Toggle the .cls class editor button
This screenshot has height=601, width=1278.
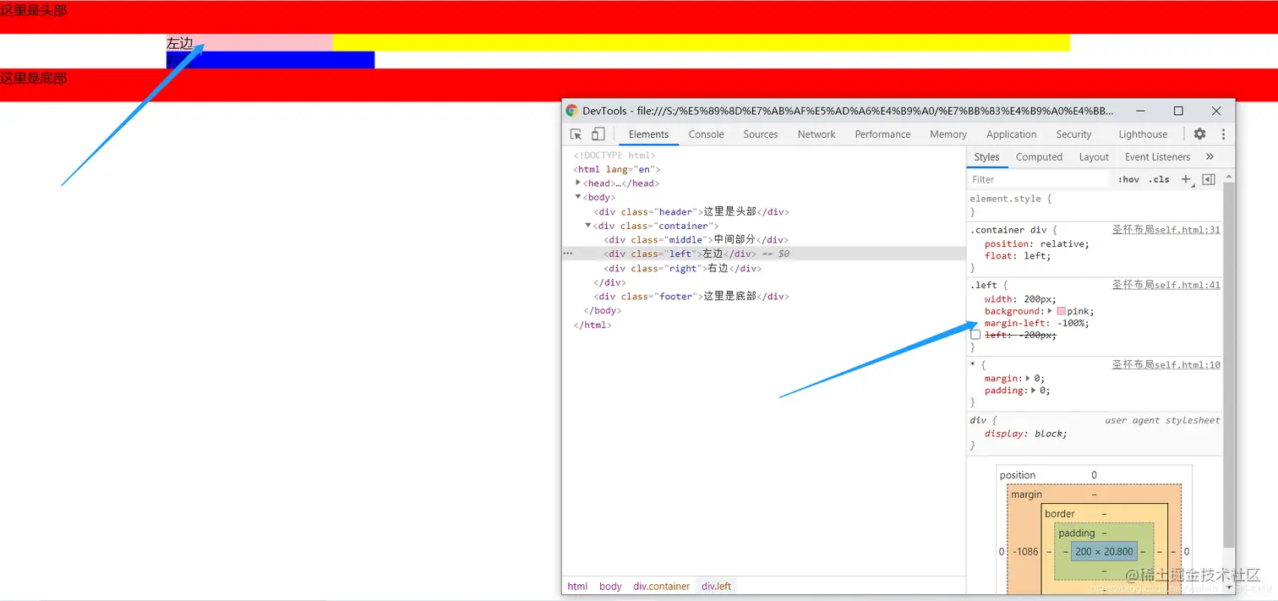click(x=1159, y=179)
